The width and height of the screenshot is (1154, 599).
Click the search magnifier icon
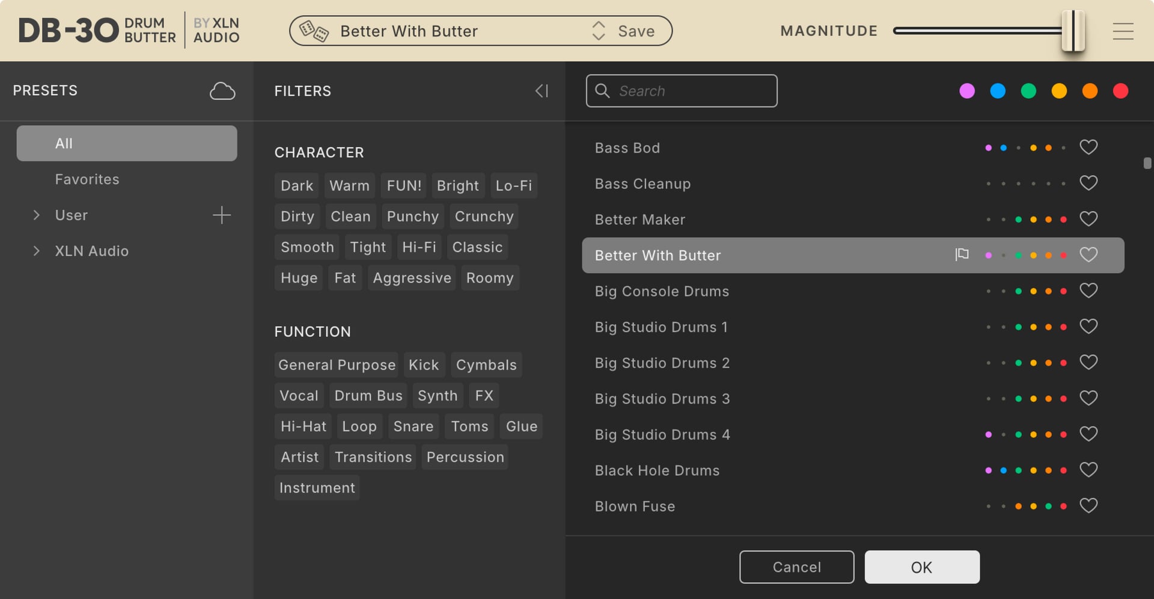tap(603, 90)
